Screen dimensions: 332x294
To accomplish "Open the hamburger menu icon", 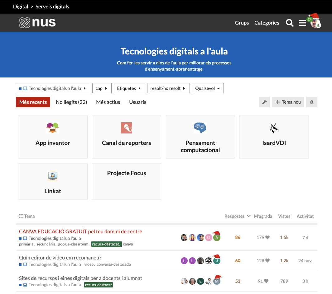I will click(x=302, y=23).
